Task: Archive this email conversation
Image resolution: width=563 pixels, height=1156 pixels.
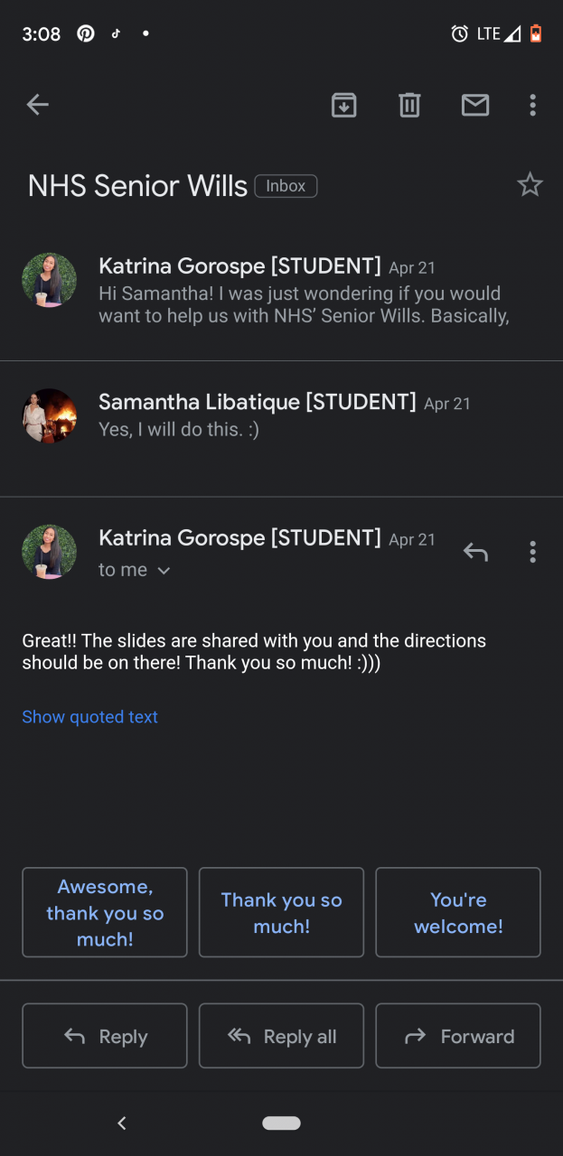Action: coord(343,105)
